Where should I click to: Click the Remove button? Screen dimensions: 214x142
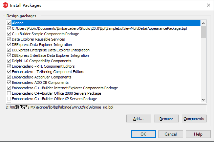[166, 119]
